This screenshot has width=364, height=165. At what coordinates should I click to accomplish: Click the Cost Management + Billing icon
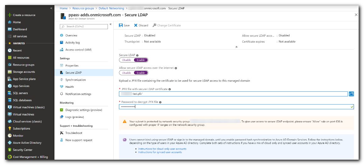[9, 157]
